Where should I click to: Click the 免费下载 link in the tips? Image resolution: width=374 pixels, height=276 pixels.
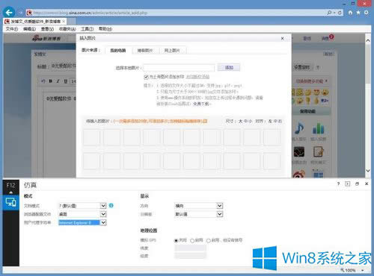pos(201,104)
